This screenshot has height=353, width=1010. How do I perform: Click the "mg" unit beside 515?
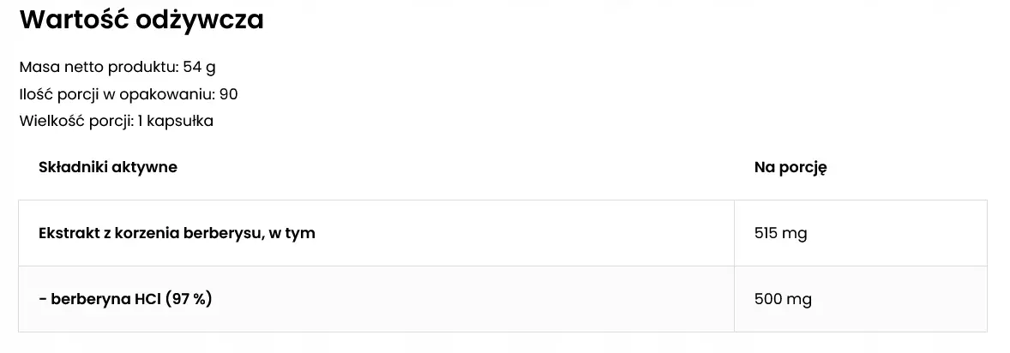pyautogui.click(x=795, y=233)
